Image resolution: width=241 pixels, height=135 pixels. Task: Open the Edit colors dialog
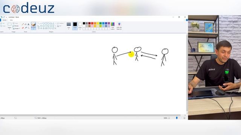(x=113, y=26)
